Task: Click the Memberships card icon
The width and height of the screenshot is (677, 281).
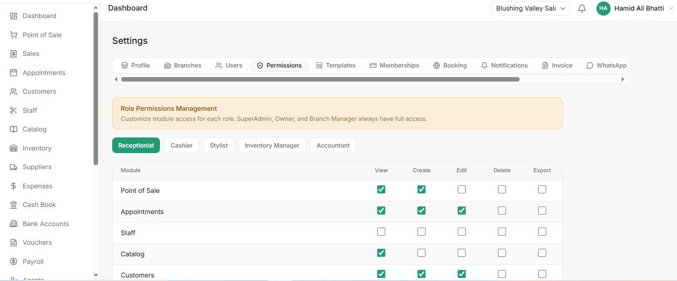Action: click(x=373, y=65)
